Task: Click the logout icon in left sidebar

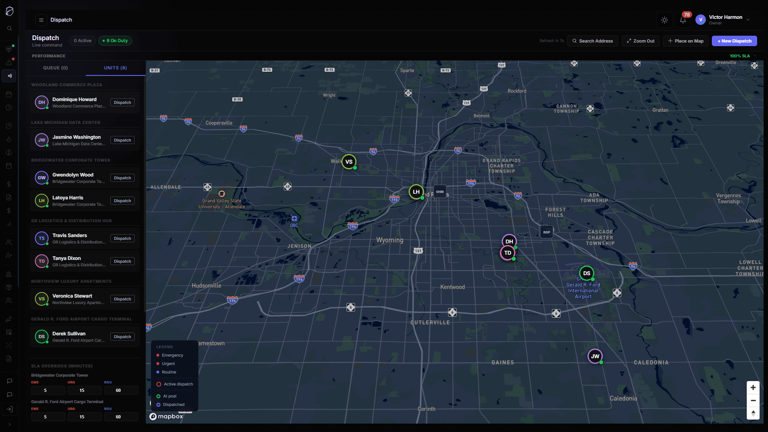Action: click(x=9, y=409)
